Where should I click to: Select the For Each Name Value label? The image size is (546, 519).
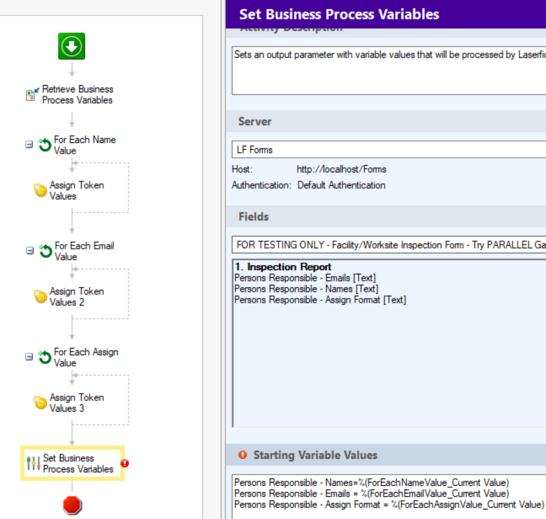[85, 145]
